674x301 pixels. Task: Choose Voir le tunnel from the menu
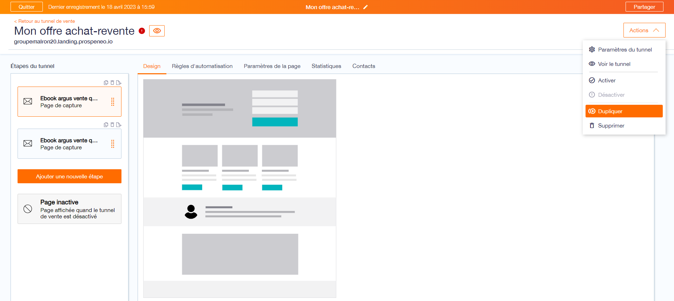tap(624, 64)
